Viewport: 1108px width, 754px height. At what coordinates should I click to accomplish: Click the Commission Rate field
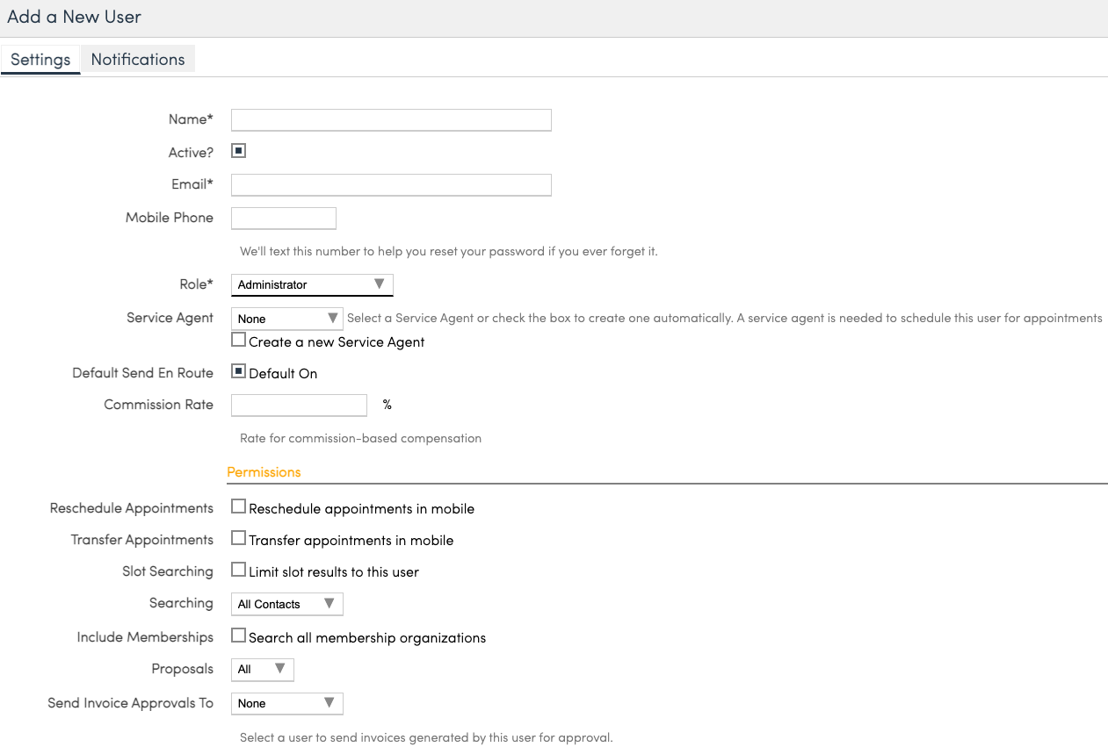point(299,405)
